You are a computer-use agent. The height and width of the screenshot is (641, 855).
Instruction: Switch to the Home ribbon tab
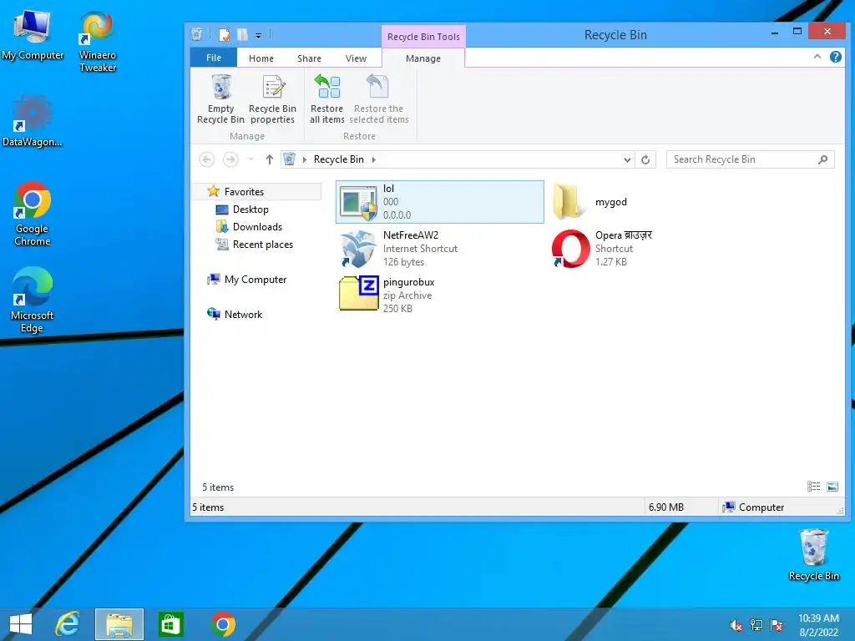click(x=261, y=58)
